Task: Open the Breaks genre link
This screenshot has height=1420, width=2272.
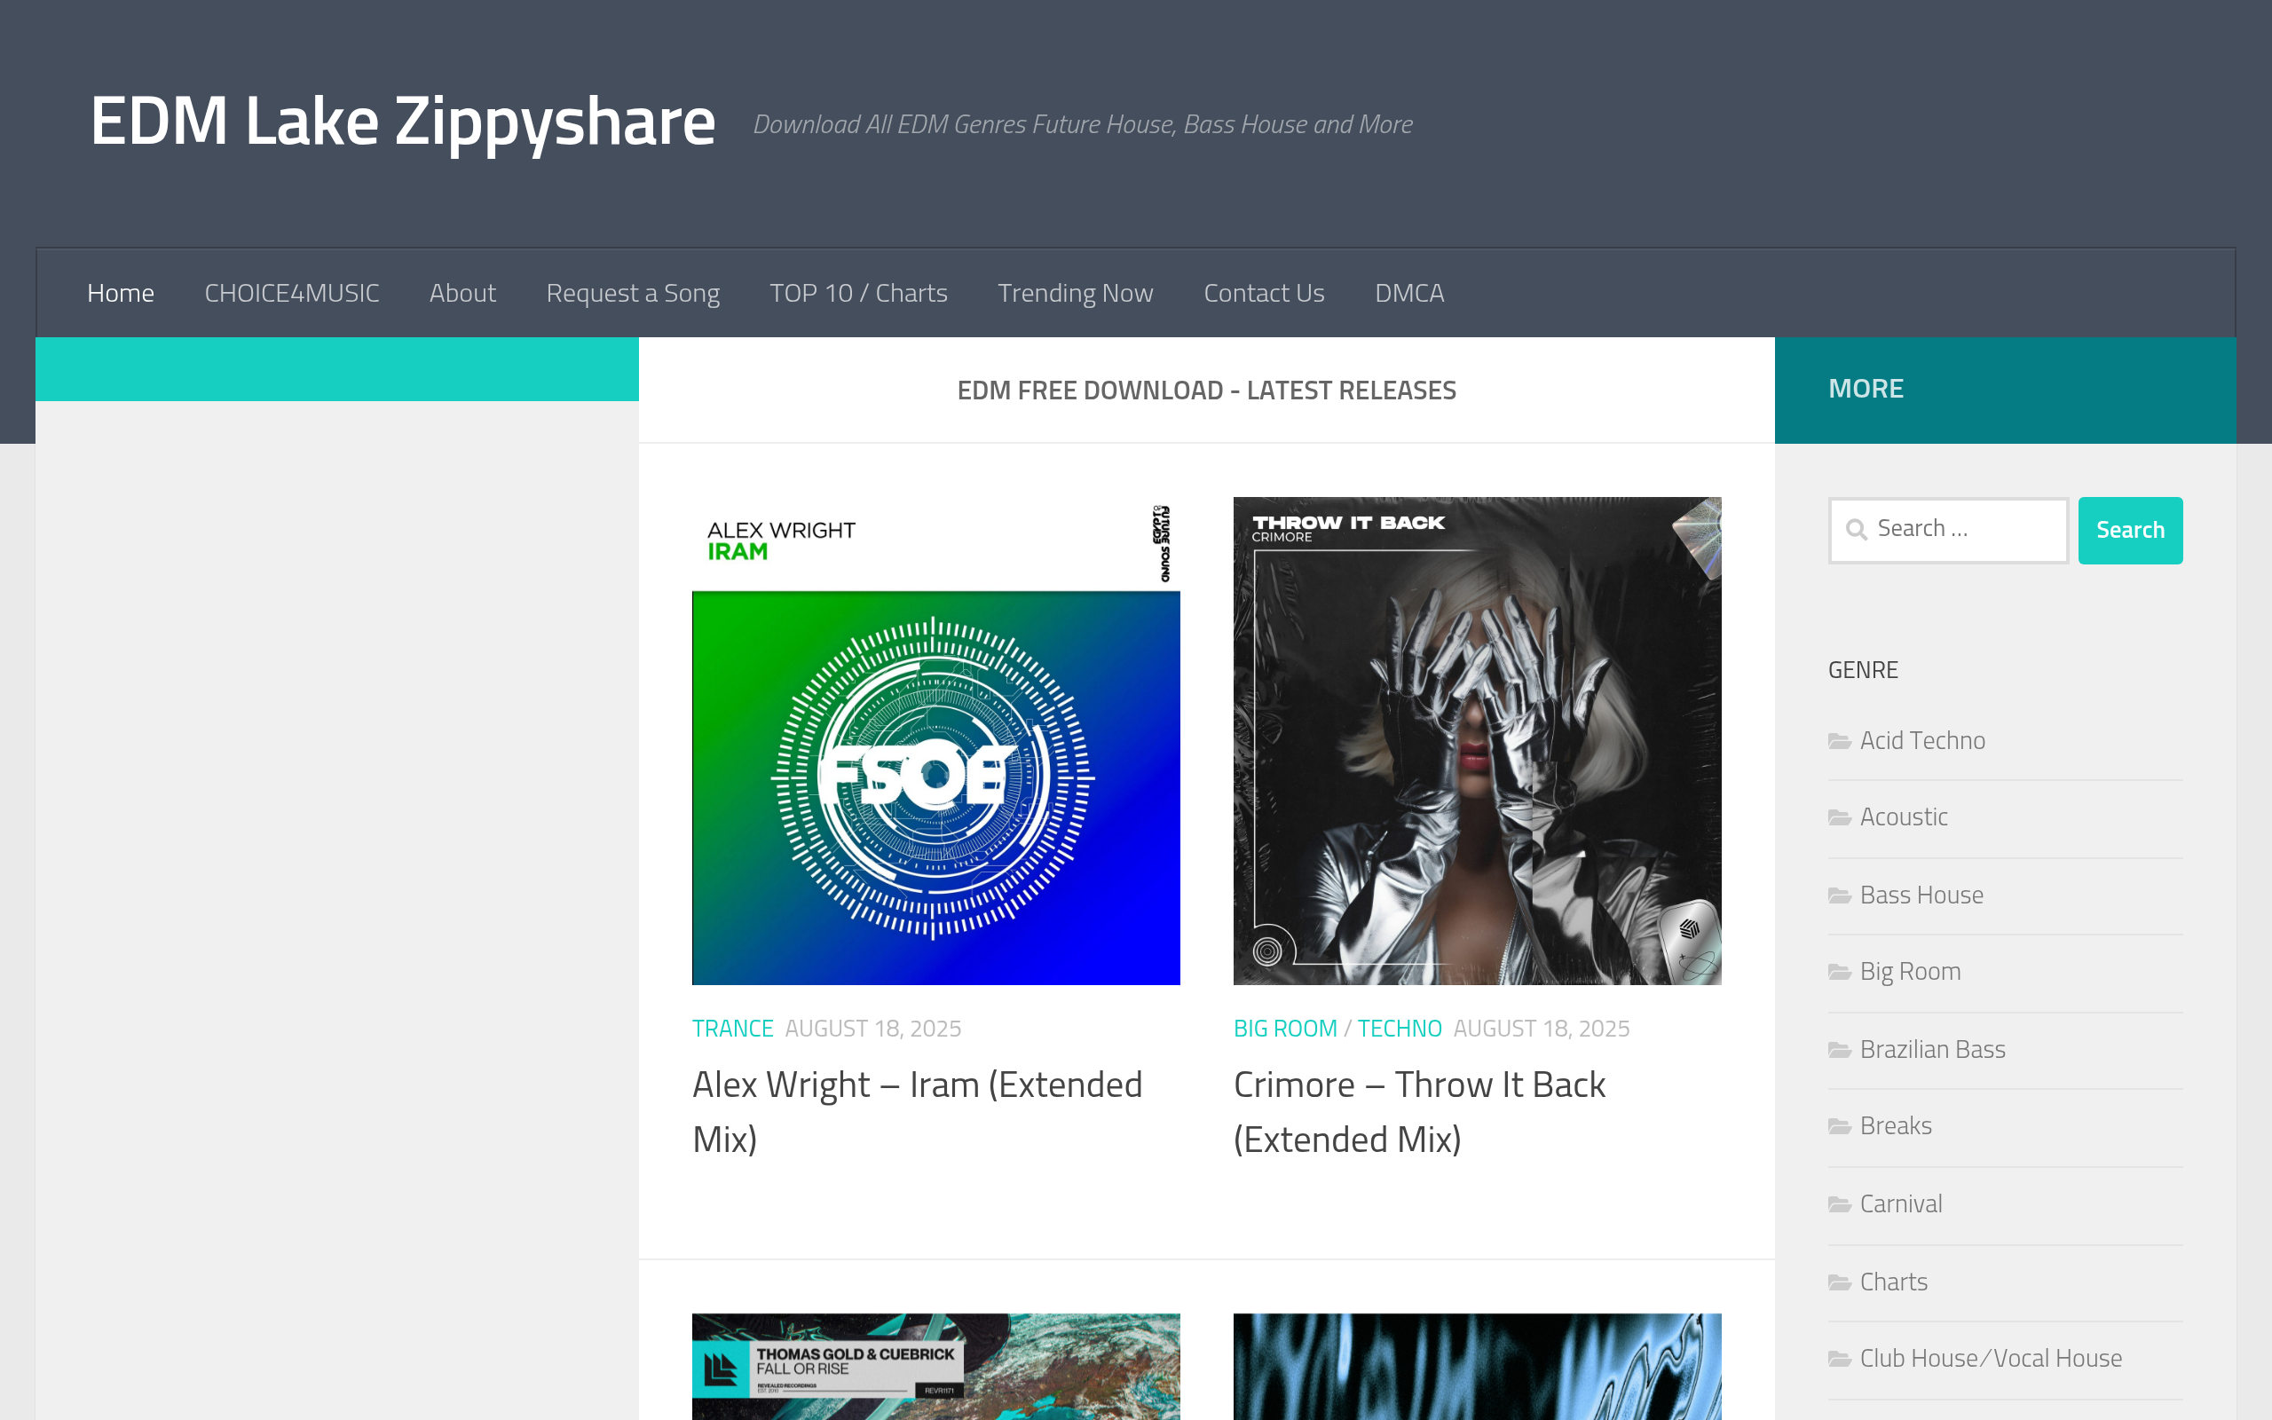Action: (x=1896, y=1125)
